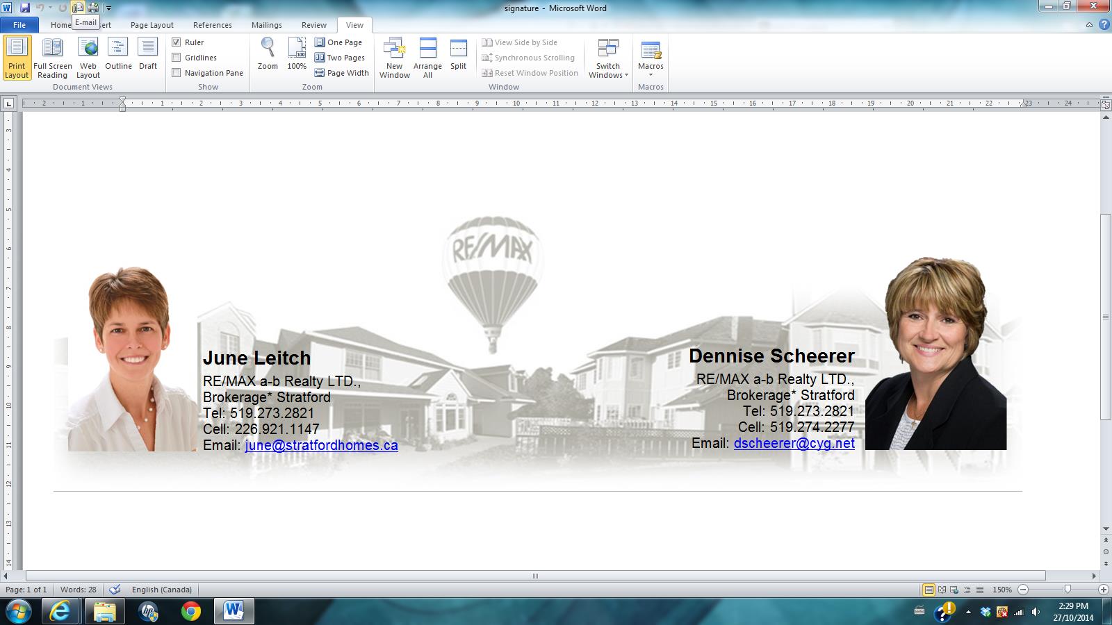Open the Review tab
Image resolution: width=1112 pixels, height=625 pixels.
pyautogui.click(x=314, y=25)
